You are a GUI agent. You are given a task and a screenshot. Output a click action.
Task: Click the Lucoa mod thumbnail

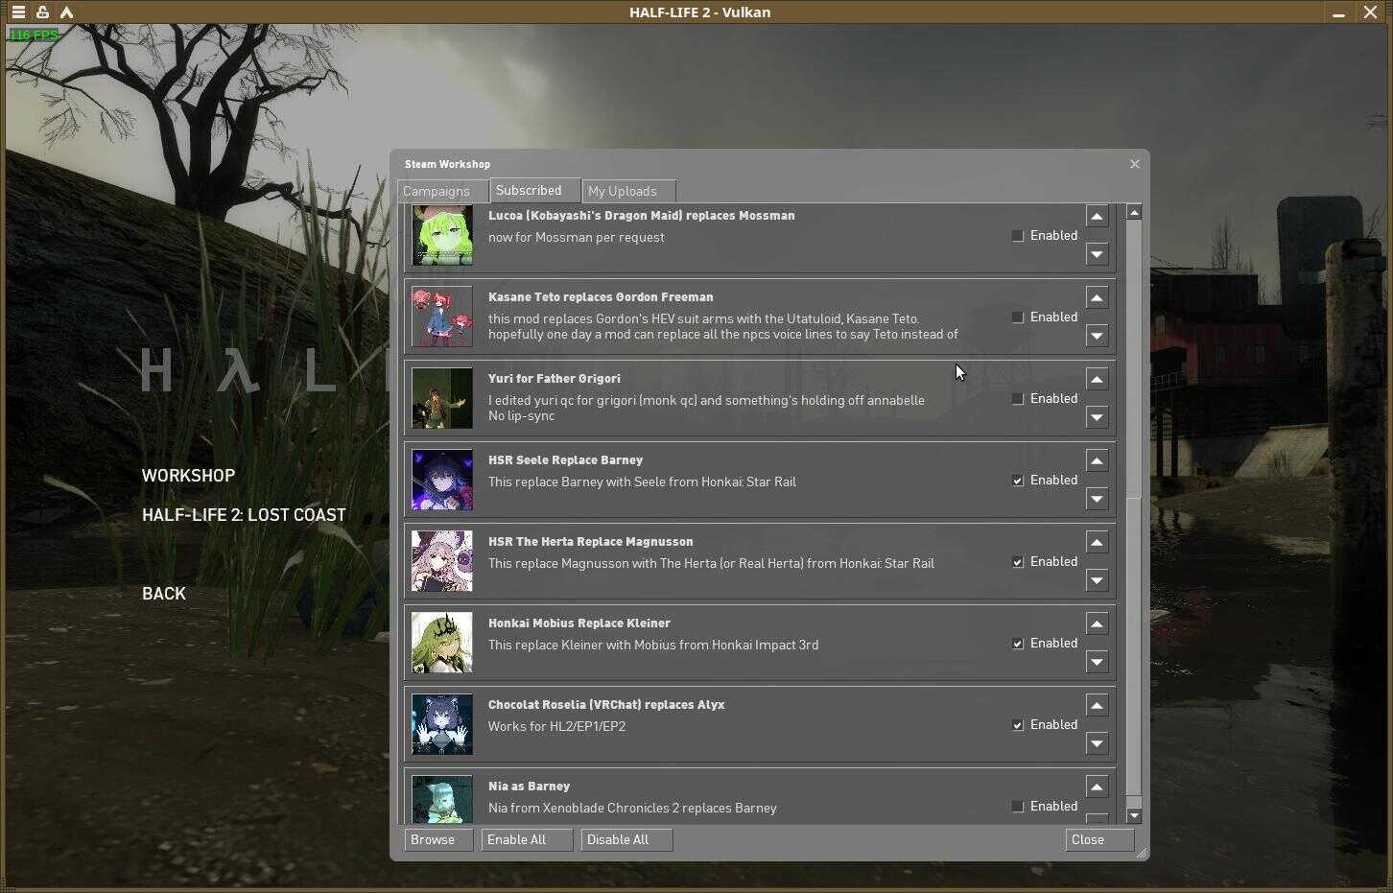point(442,235)
